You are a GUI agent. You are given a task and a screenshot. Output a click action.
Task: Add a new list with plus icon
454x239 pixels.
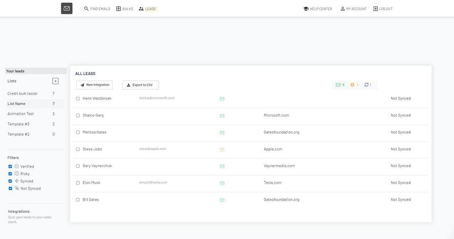[55, 81]
